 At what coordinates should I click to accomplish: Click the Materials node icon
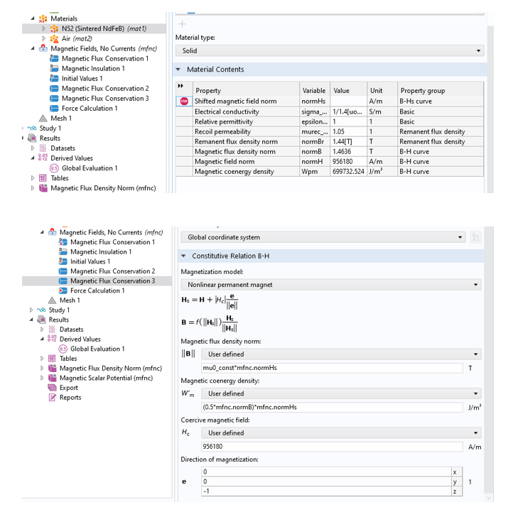click(x=43, y=18)
